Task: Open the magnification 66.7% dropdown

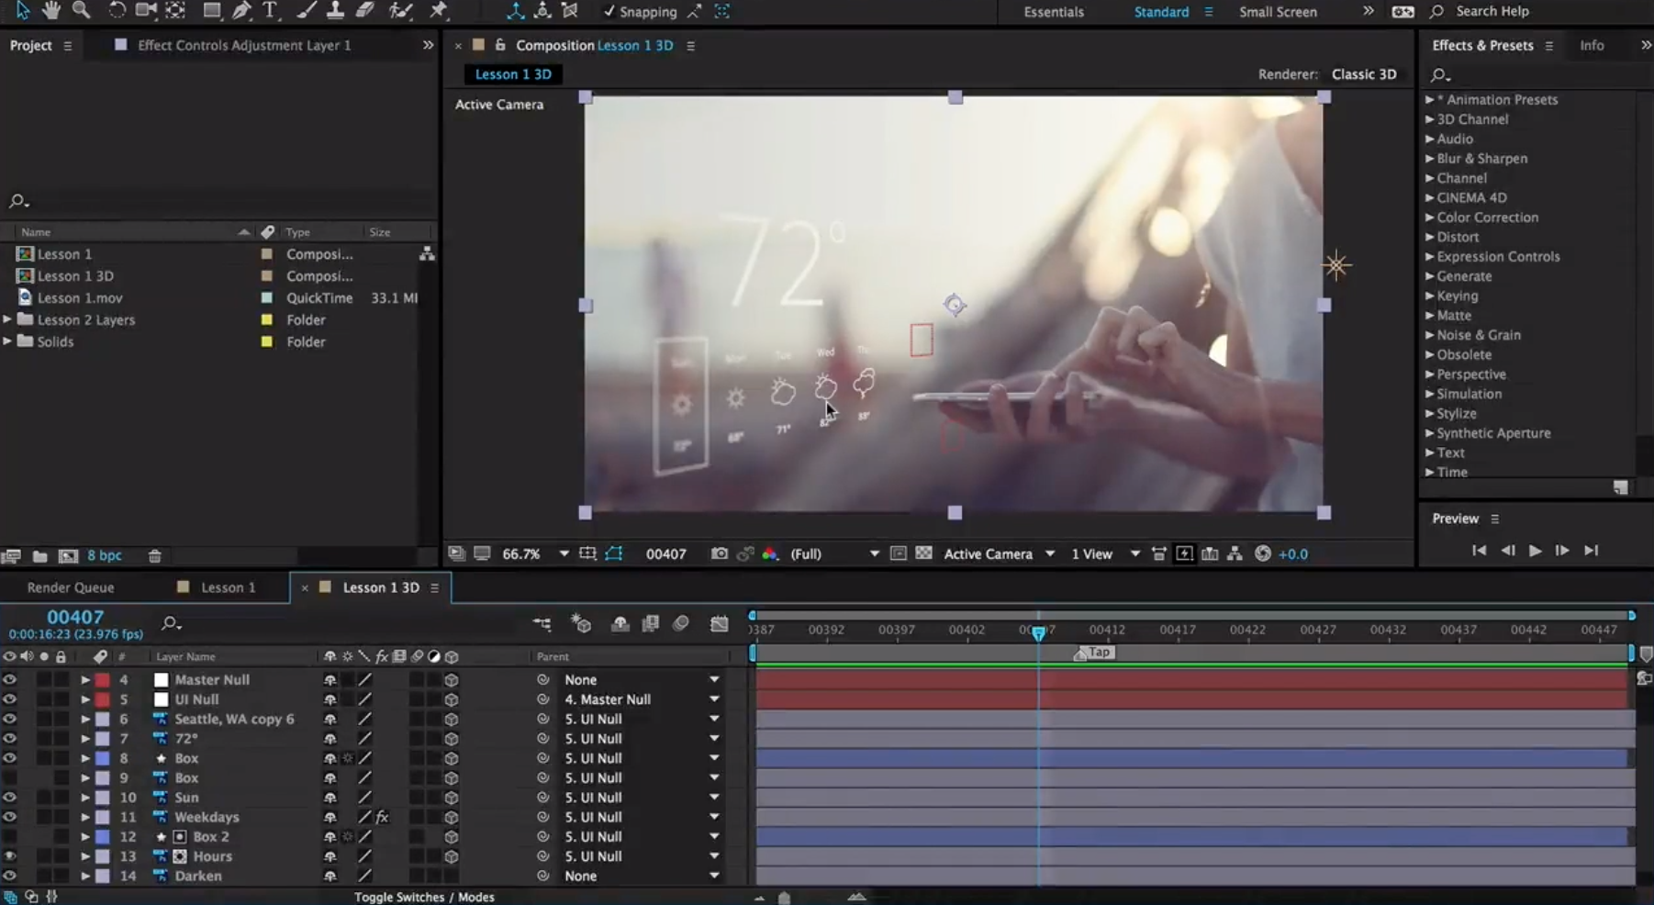Action: point(564,553)
